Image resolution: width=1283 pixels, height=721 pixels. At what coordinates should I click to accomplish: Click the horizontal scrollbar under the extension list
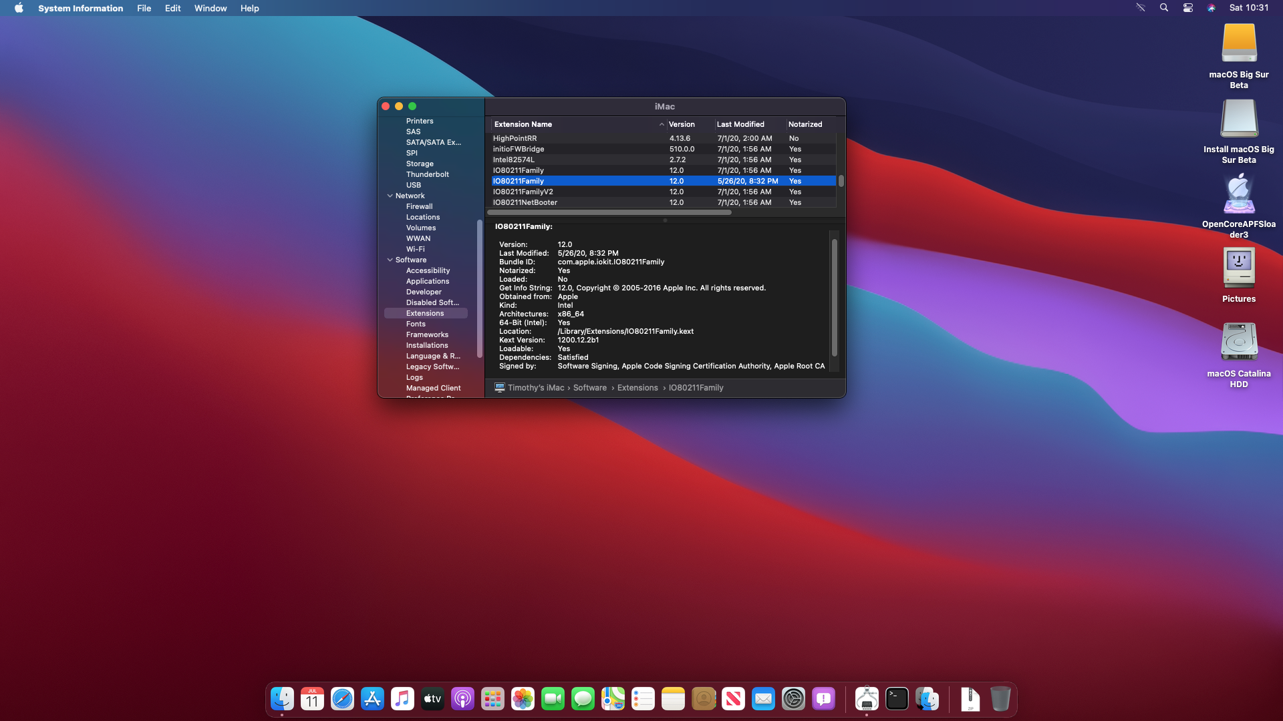(609, 212)
